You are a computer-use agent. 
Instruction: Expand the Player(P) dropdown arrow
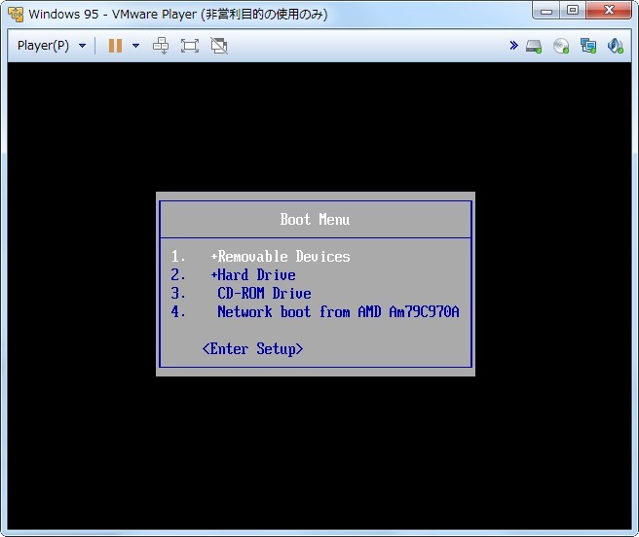(x=83, y=46)
